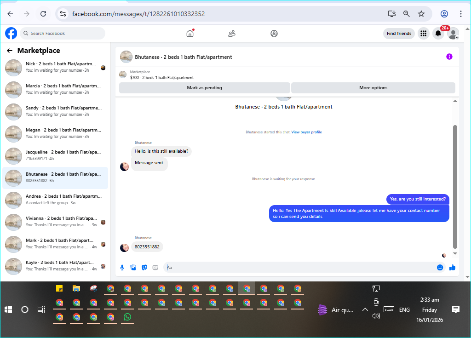Click the chat scroll up arrow
The image size is (471, 338).
[x=455, y=101]
